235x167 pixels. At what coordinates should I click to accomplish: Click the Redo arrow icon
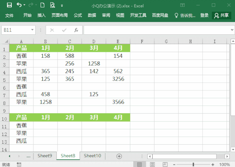pos(31,5)
